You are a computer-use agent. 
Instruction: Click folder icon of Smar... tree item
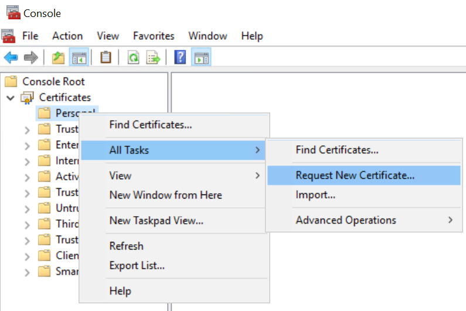(x=45, y=271)
